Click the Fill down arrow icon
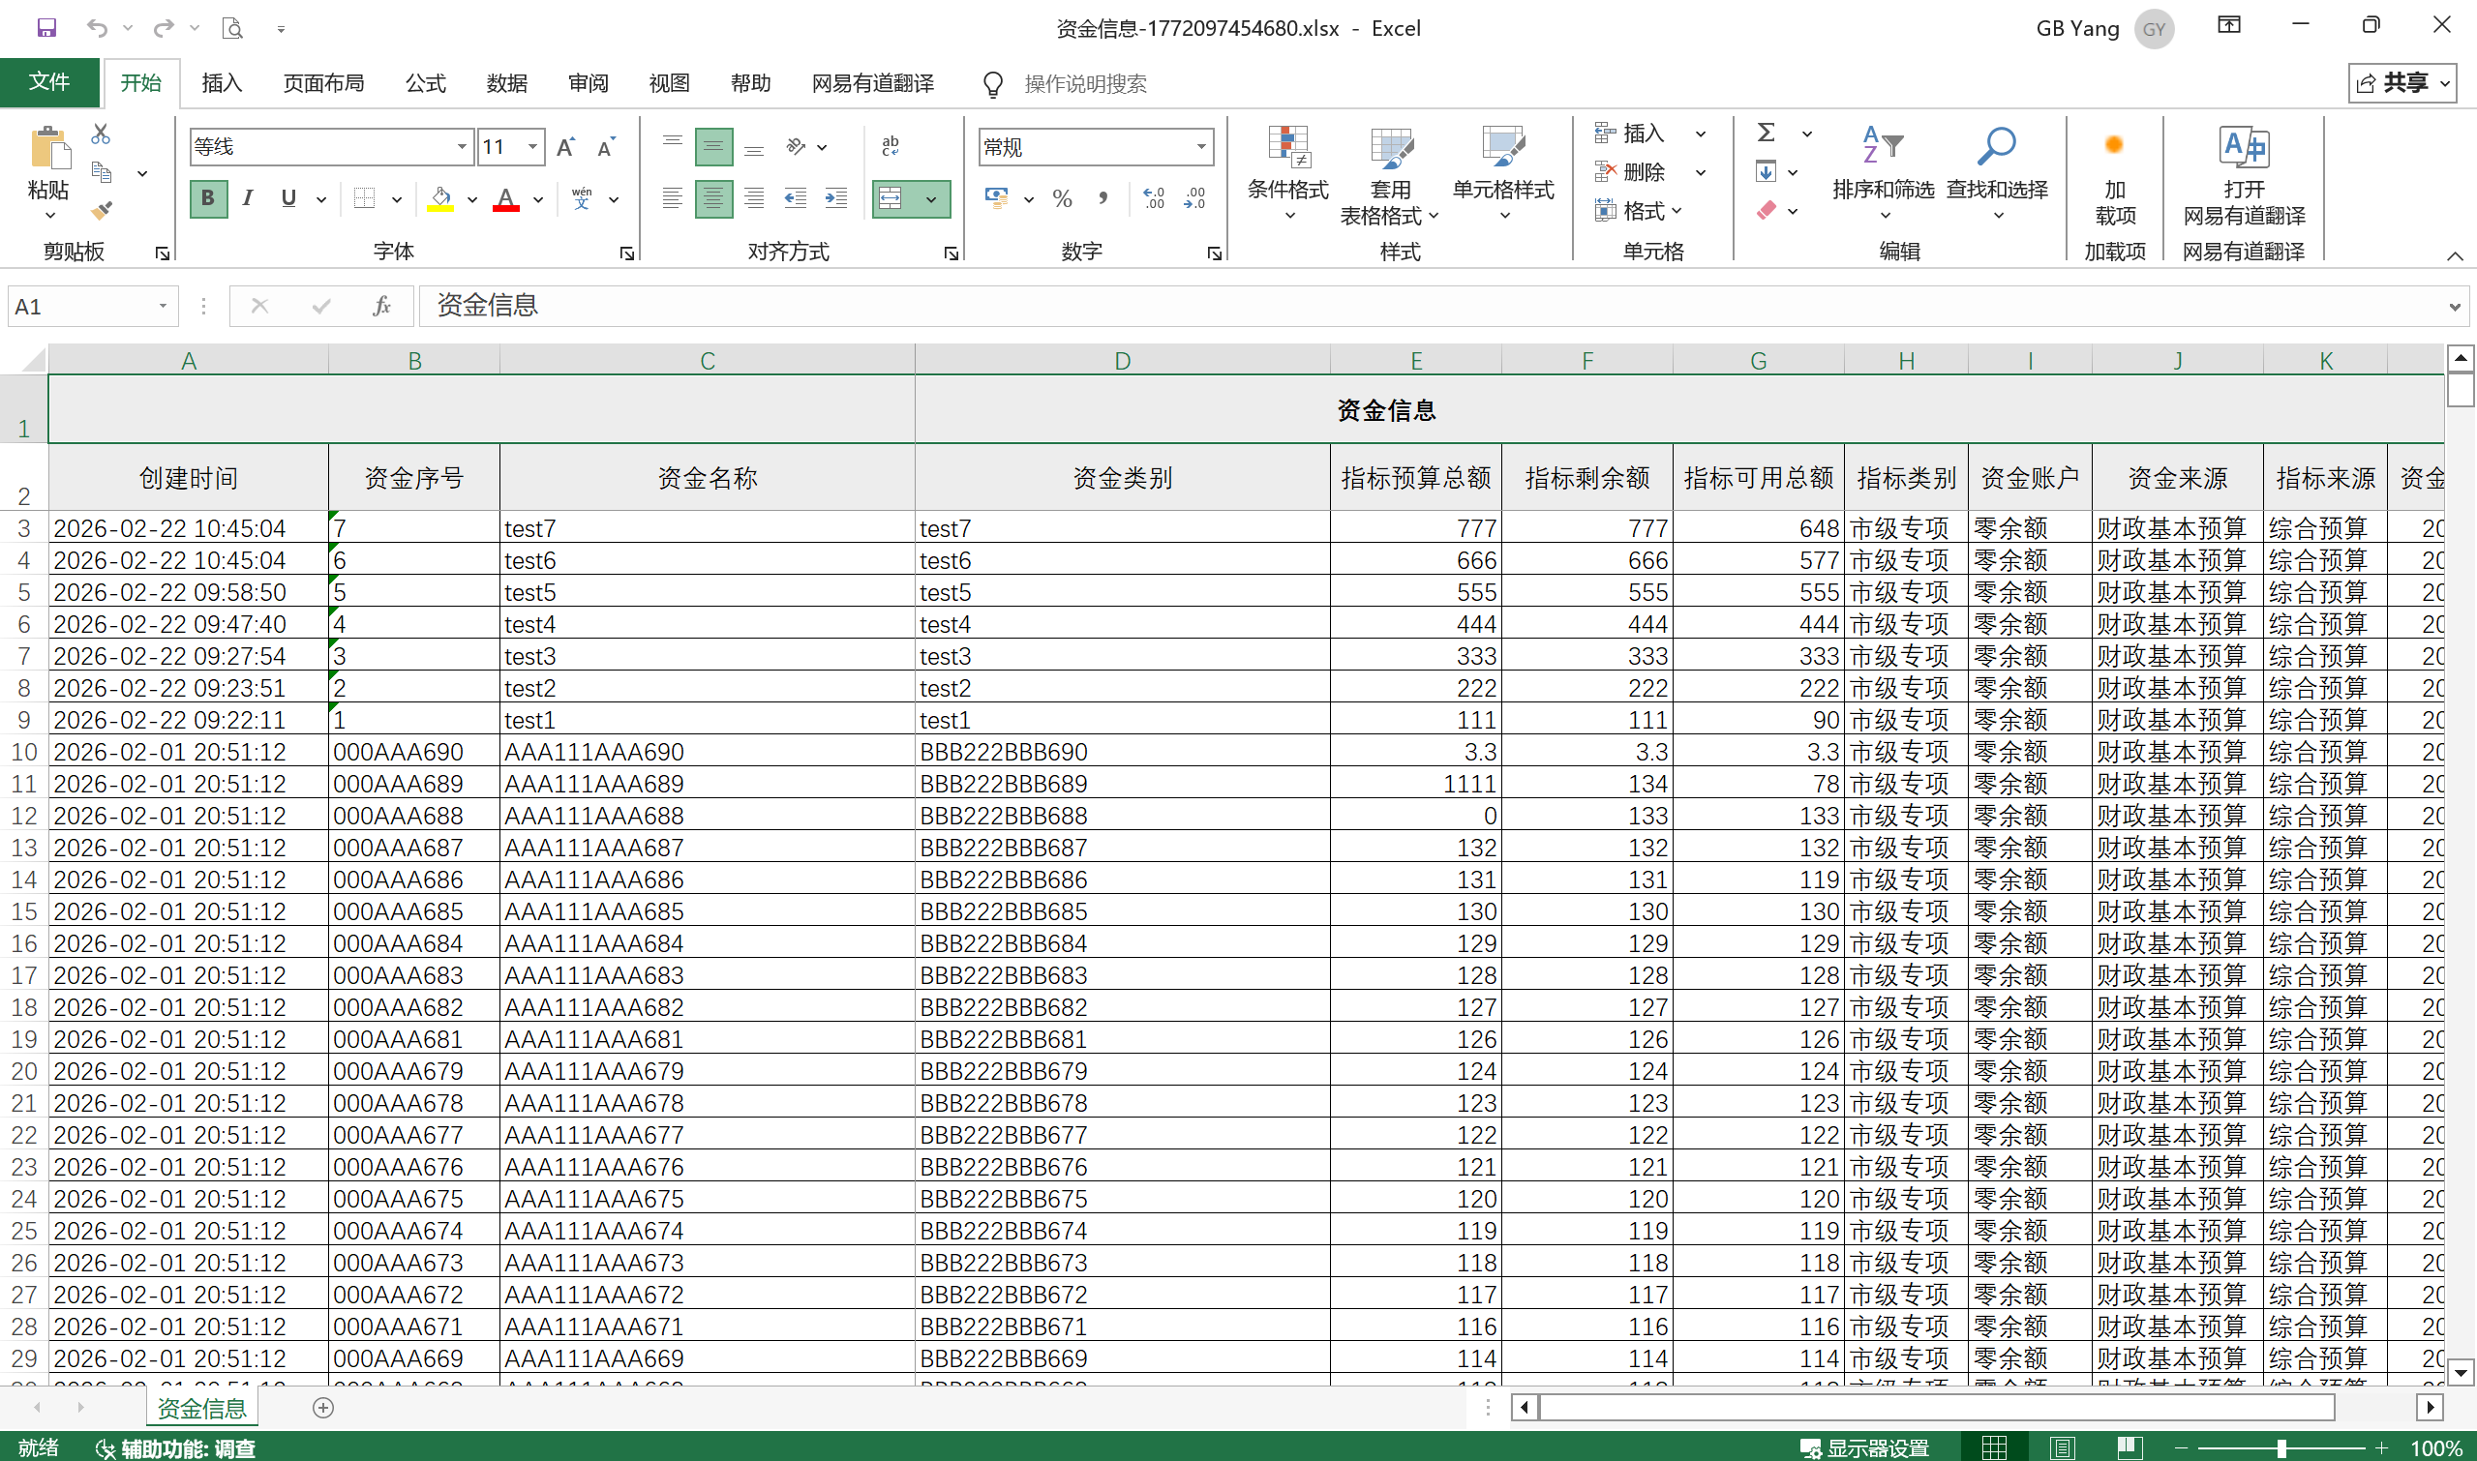Screen dimensions: 2477x1461 tap(1766, 172)
